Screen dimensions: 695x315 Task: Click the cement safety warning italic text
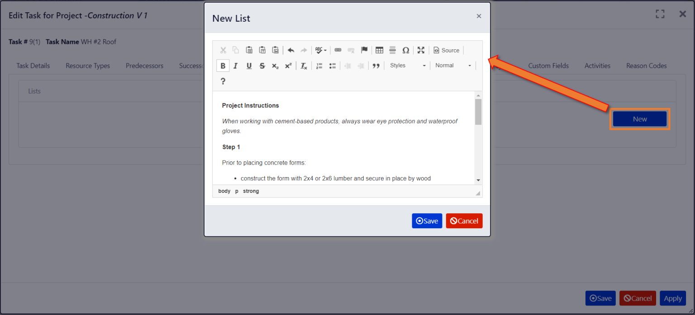340,126
